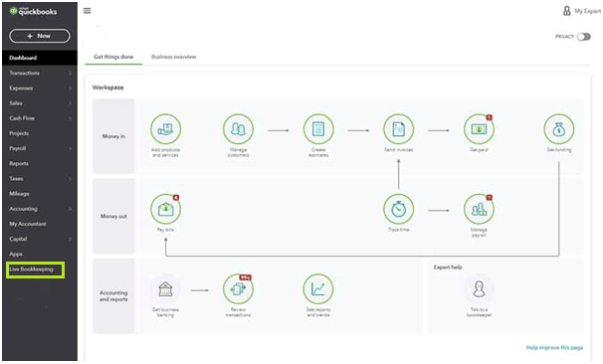The image size is (603, 364).
Task: Open Review transactions icon
Action: point(238,289)
